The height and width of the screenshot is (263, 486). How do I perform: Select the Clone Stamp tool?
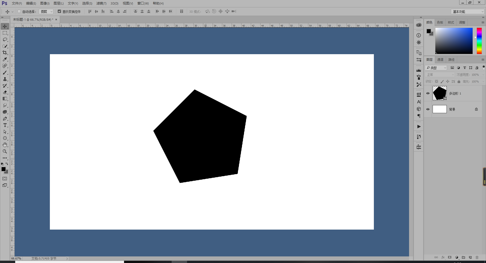(5, 79)
